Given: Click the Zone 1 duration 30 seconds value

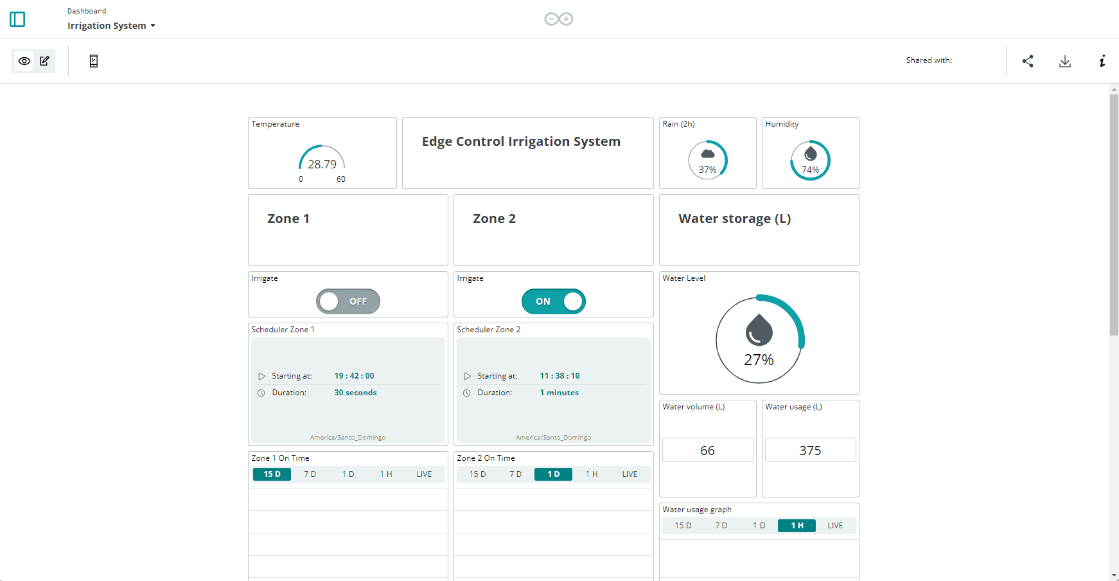Looking at the screenshot, I should [355, 393].
